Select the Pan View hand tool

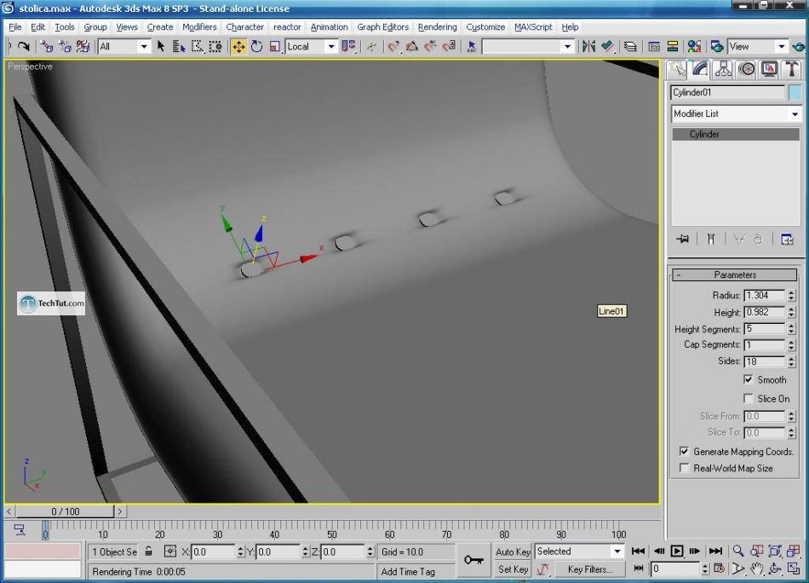coord(756,569)
